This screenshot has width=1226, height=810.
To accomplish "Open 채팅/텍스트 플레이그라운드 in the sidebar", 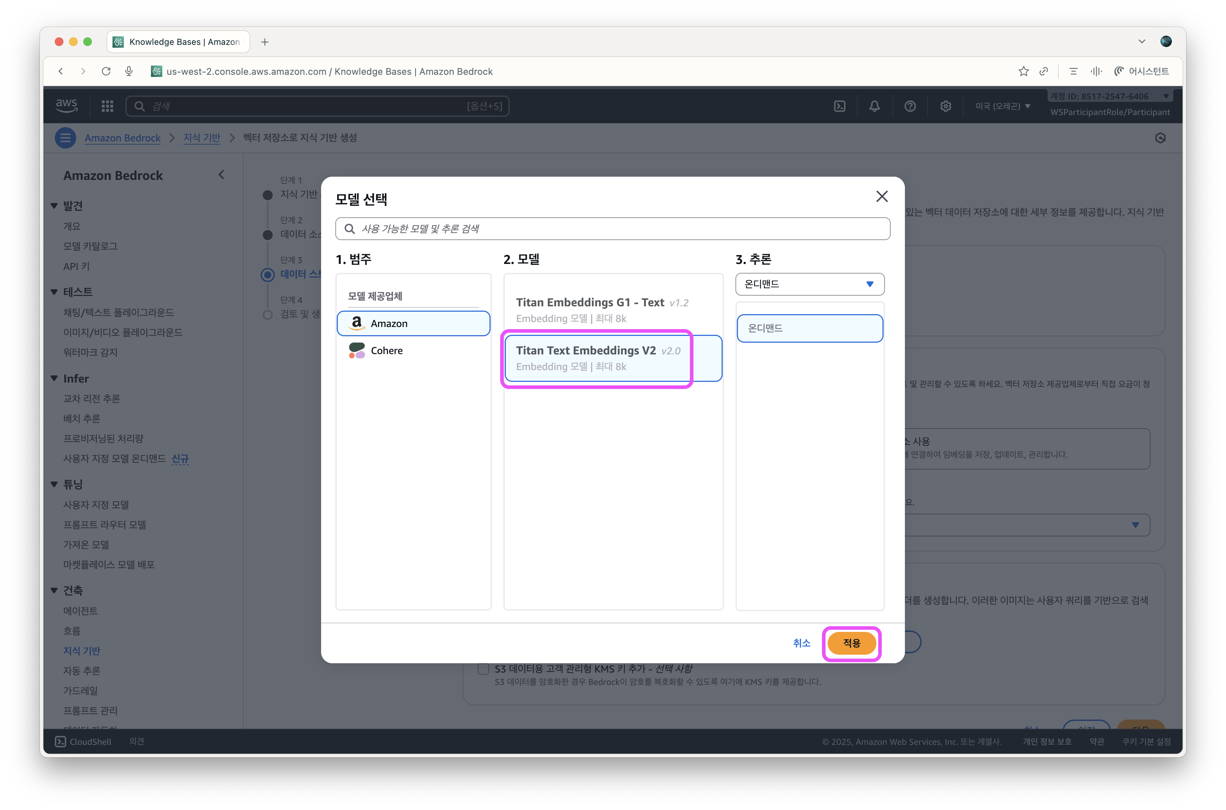I will (118, 312).
